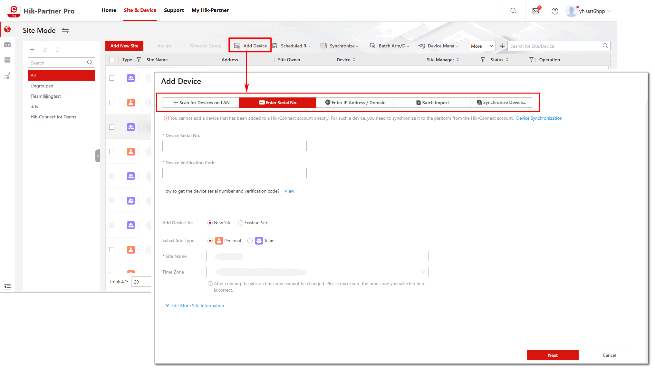This screenshot has height=371, width=655.
Task: Click View link for serial number help
Action: 289,191
